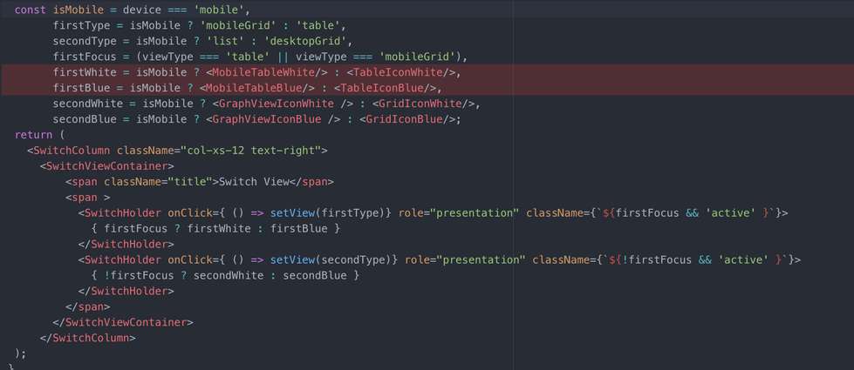This screenshot has width=854, height=370.
Task: Click the GraphViewIconBlue component
Action: coord(267,119)
